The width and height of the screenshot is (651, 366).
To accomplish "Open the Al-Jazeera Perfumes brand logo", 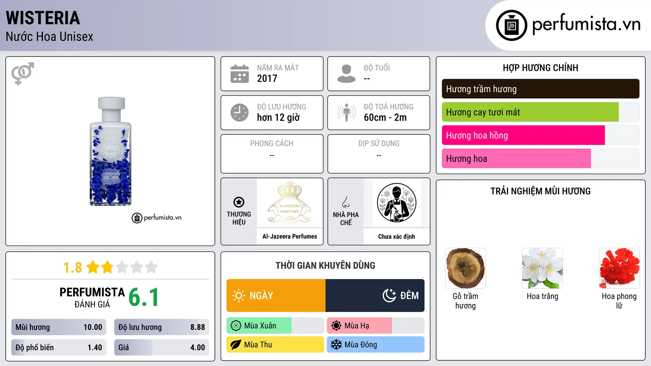I will [x=290, y=202].
